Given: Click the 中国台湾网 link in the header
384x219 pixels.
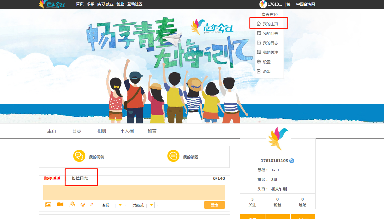Looking at the screenshot, I should point(305,4).
